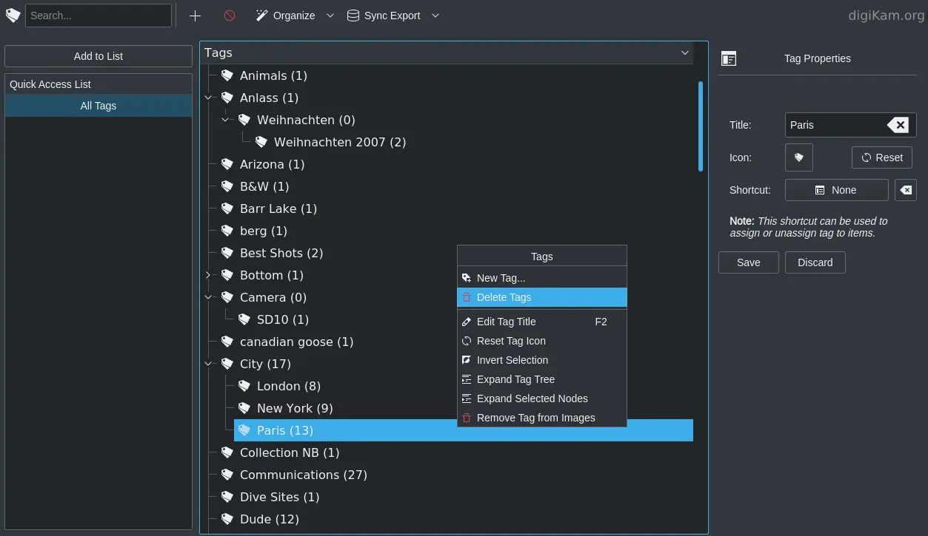Click the plus icon to add a tag
The image size is (928, 536).
[x=195, y=15]
